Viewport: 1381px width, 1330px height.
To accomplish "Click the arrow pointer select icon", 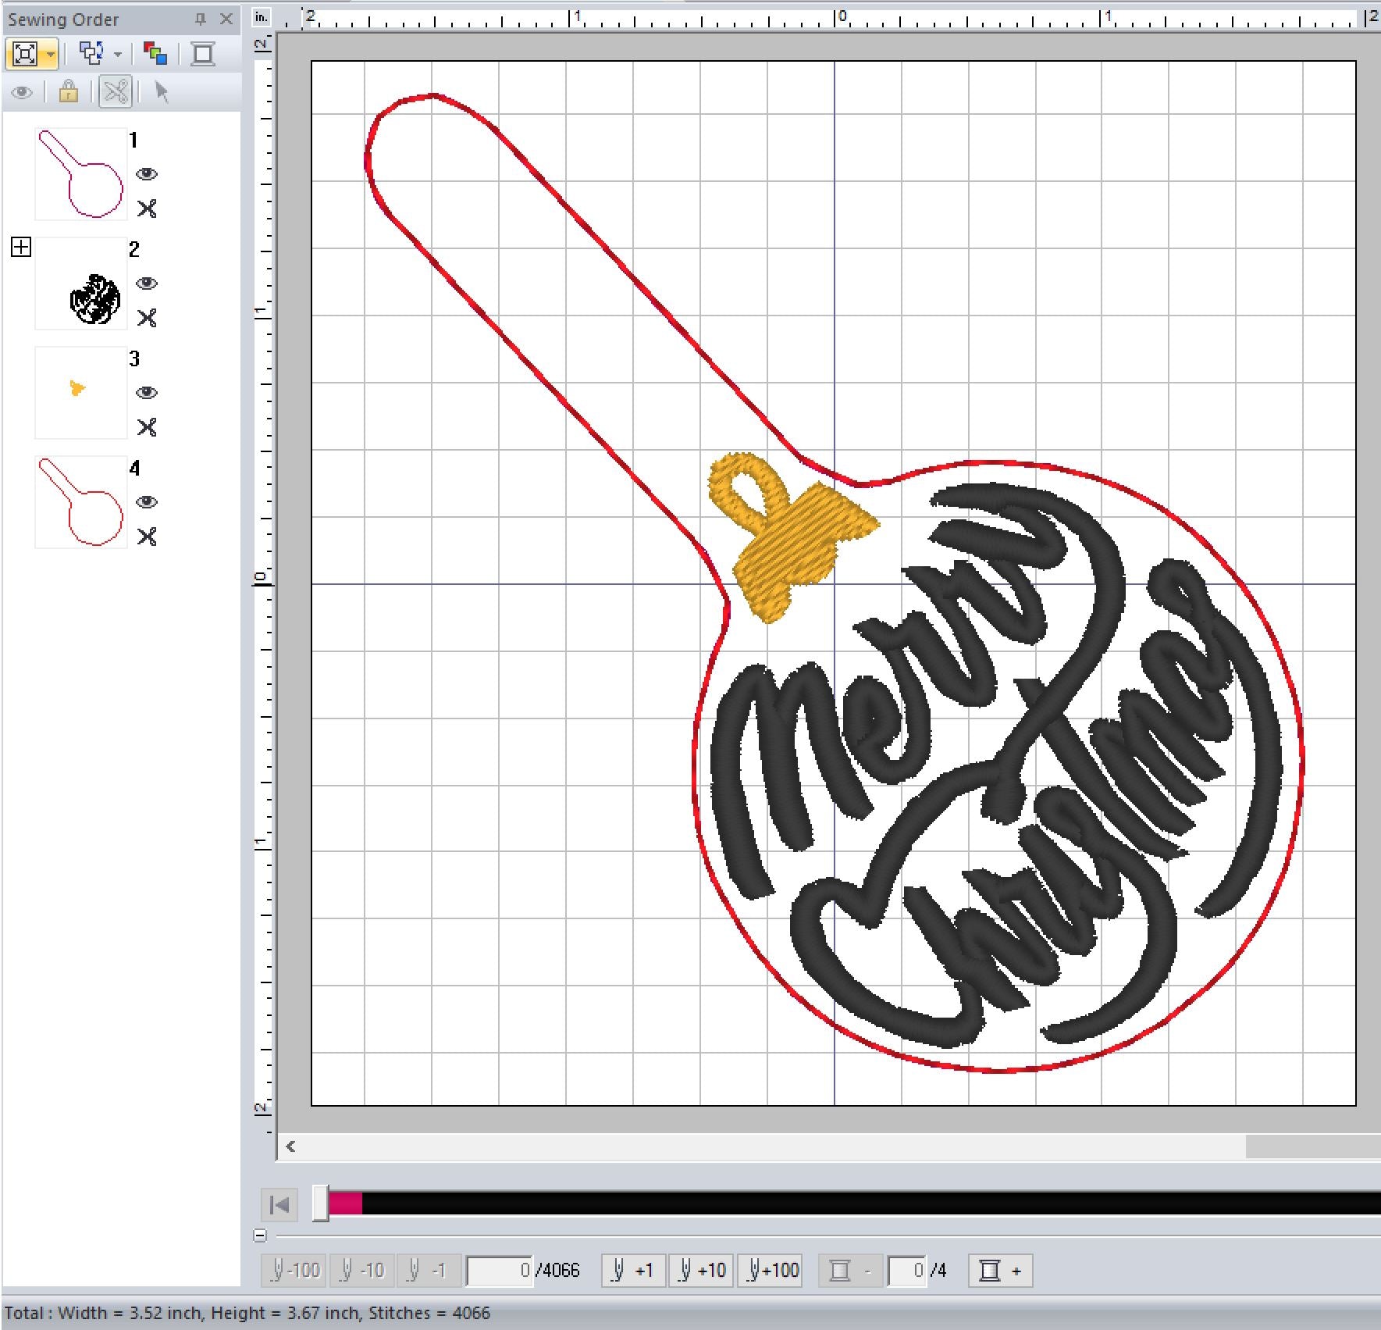I will coord(162,92).
